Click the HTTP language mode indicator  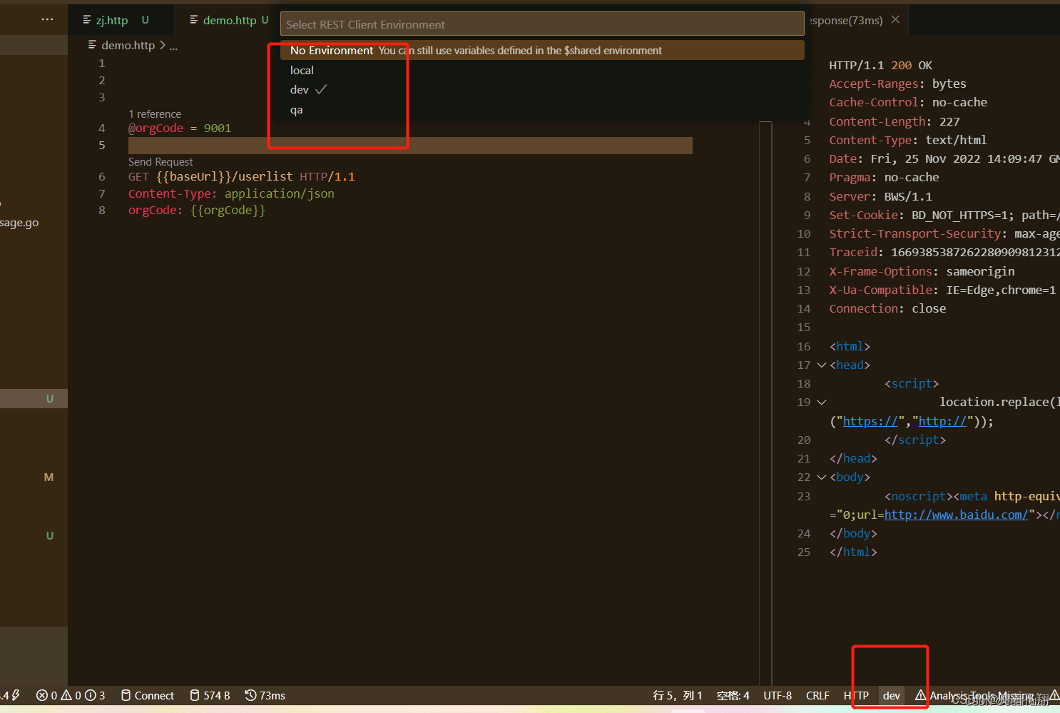pos(856,695)
